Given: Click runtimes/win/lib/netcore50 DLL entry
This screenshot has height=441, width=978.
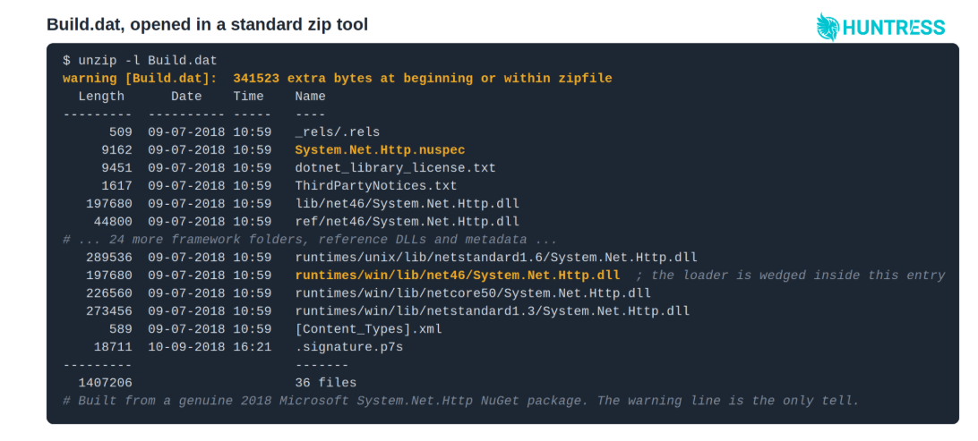Looking at the screenshot, I should point(473,293).
